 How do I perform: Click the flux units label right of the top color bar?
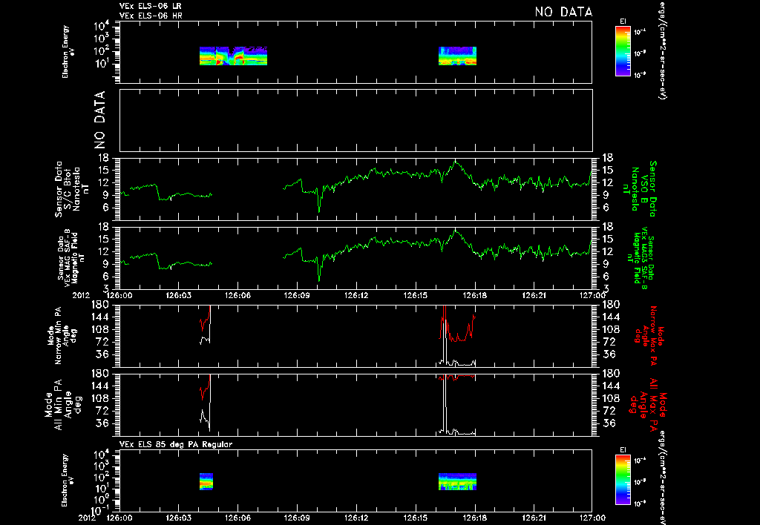coord(662,50)
